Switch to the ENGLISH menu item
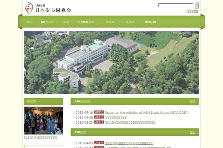223x148 pixels. pos(150,22)
